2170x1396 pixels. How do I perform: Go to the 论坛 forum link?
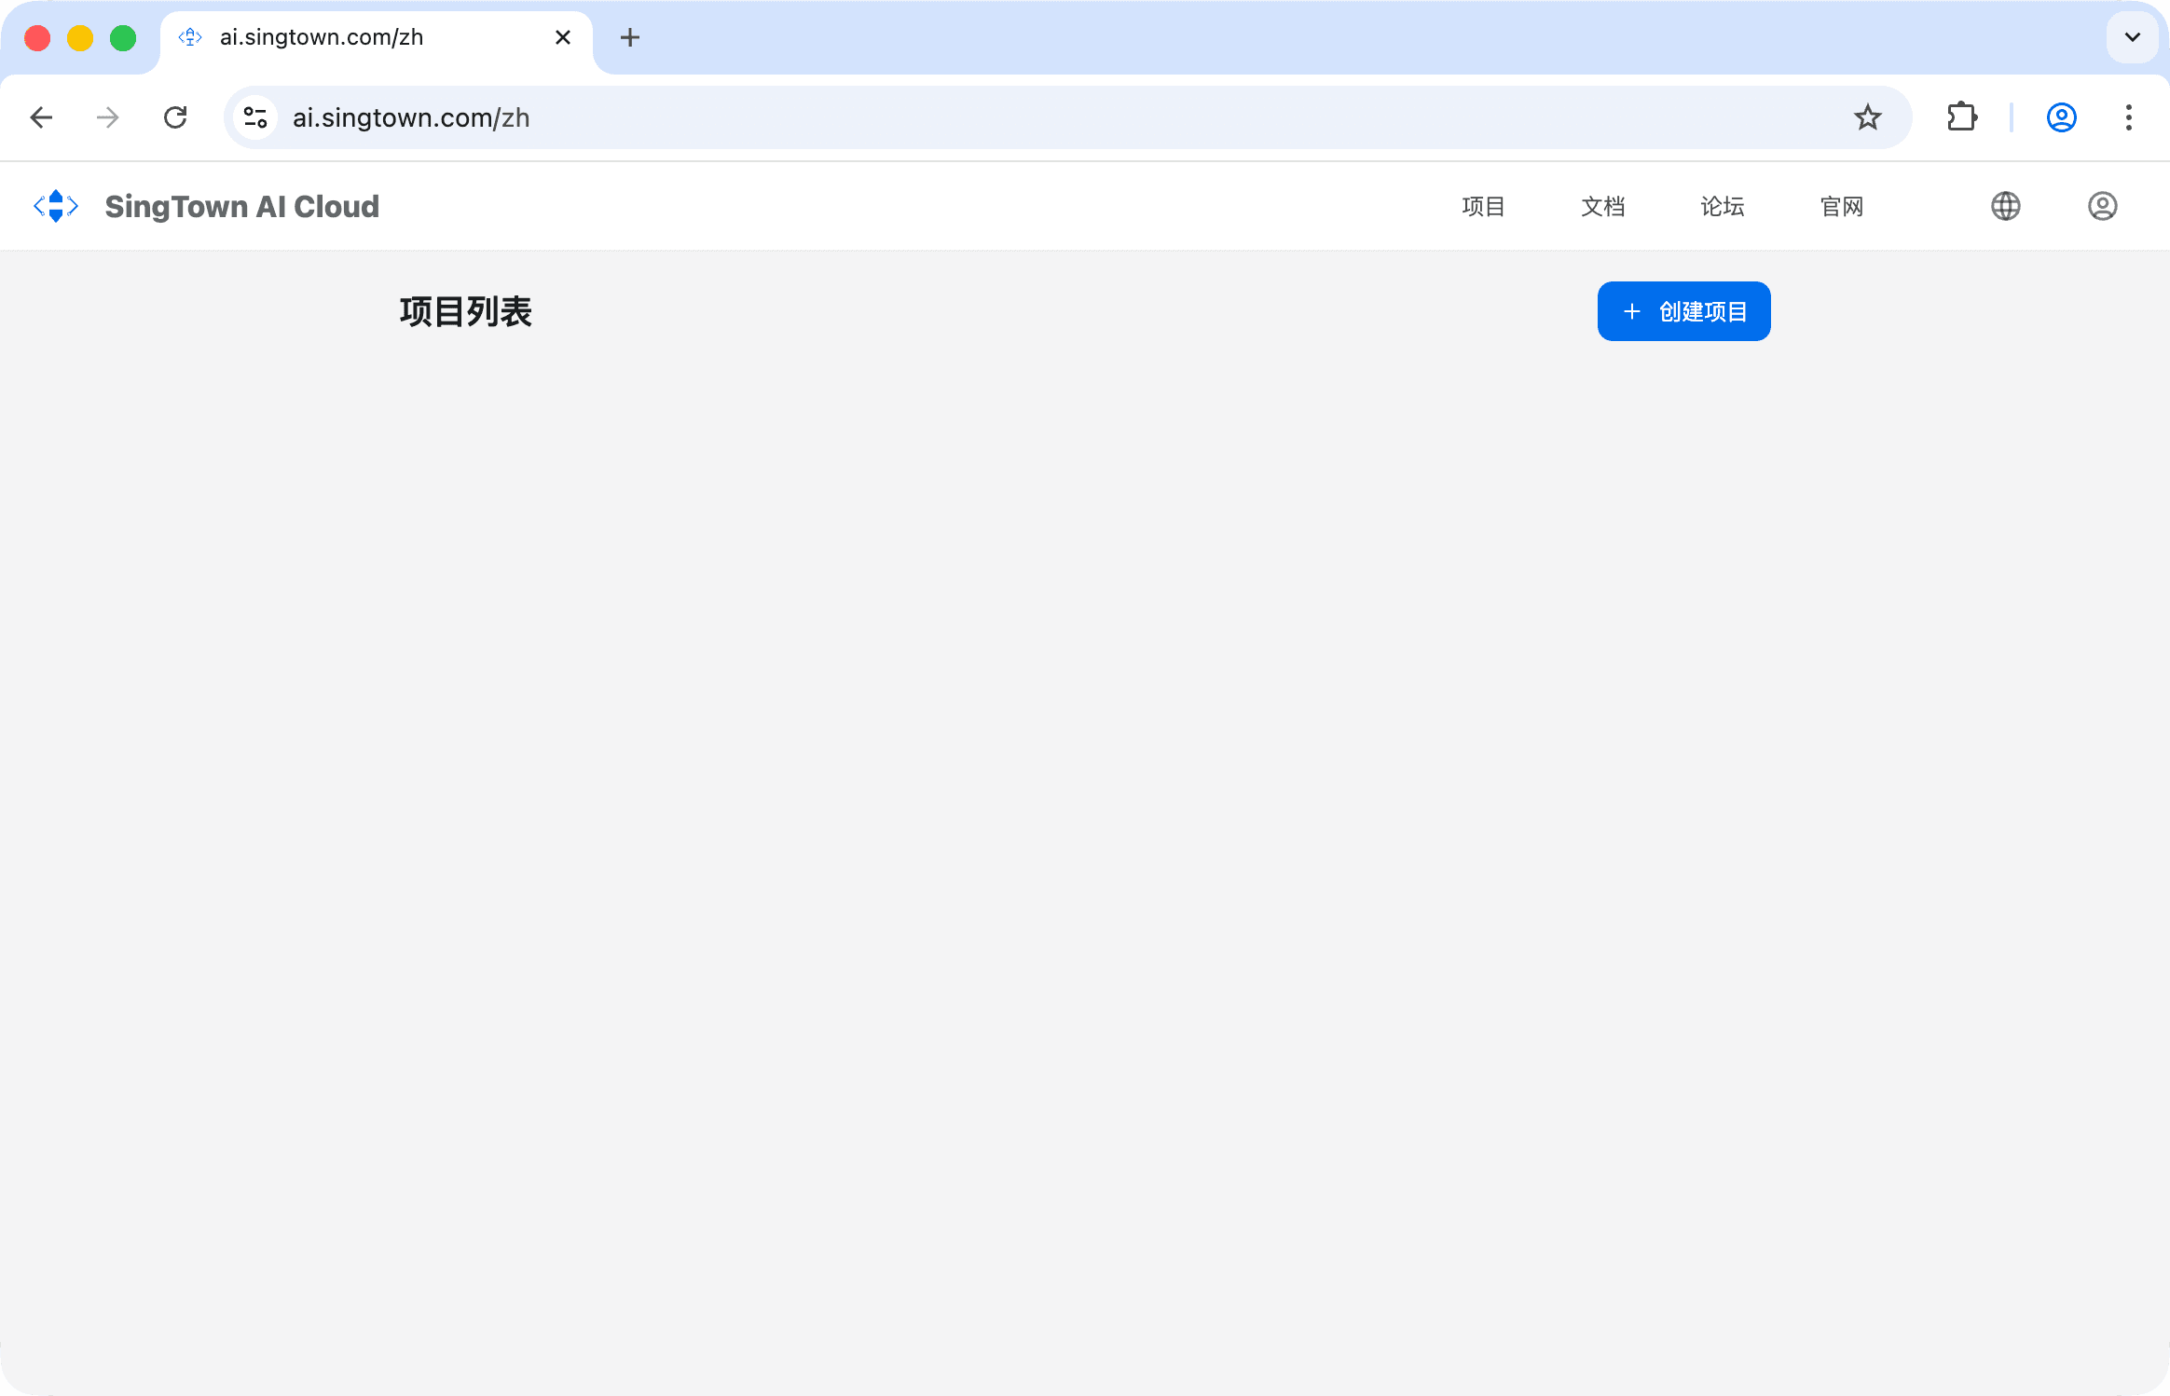pyautogui.click(x=1722, y=206)
